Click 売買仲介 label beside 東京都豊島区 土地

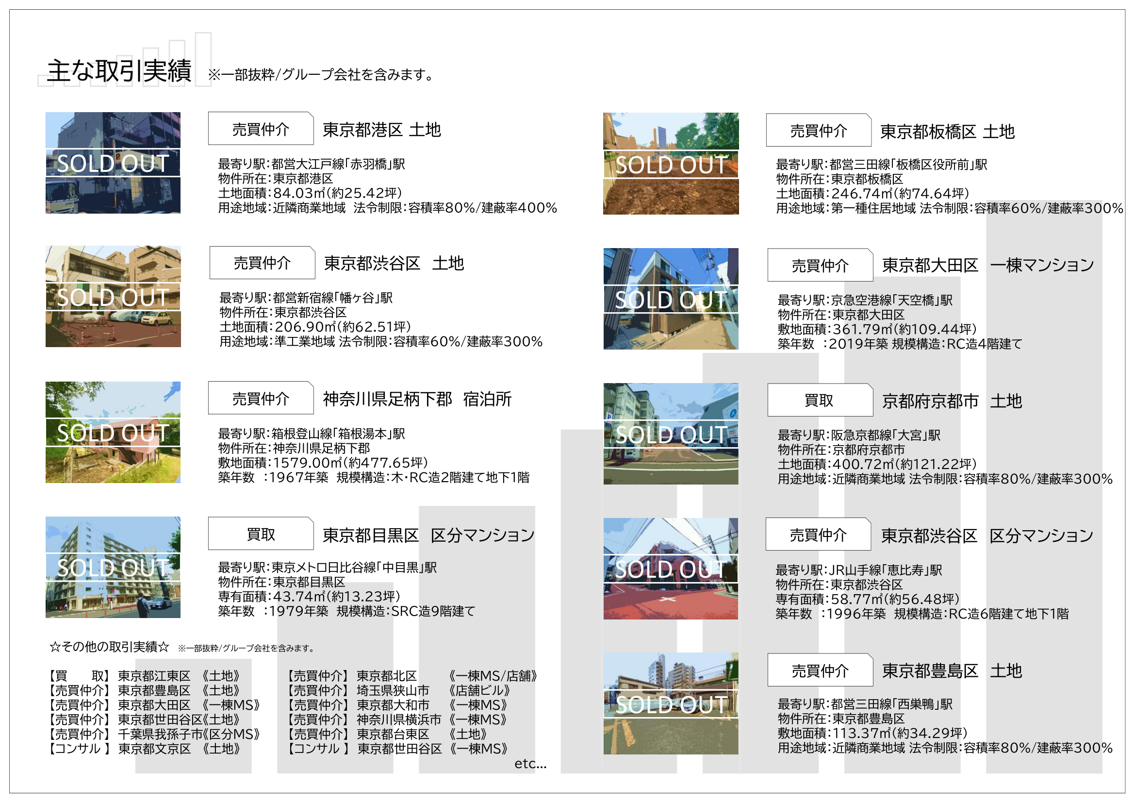pyautogui.click(x=820, y=670)
